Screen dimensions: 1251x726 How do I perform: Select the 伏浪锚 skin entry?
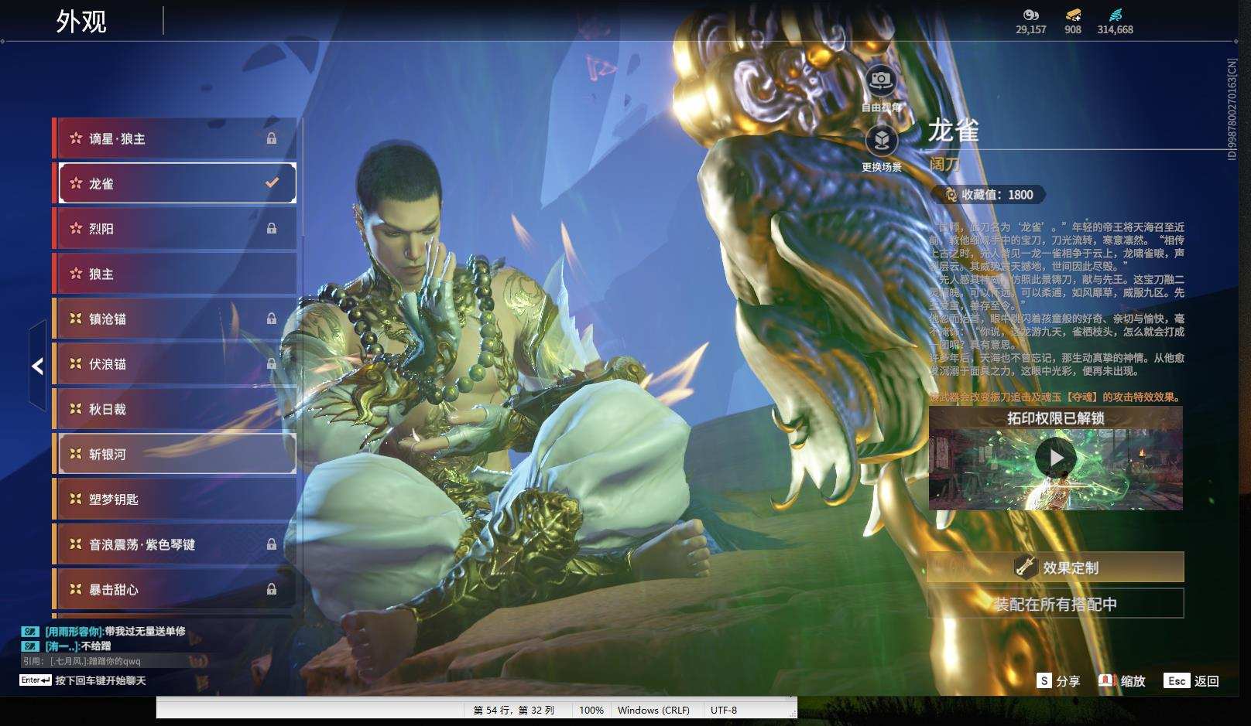pyautogui.click(x=175, y=363)
